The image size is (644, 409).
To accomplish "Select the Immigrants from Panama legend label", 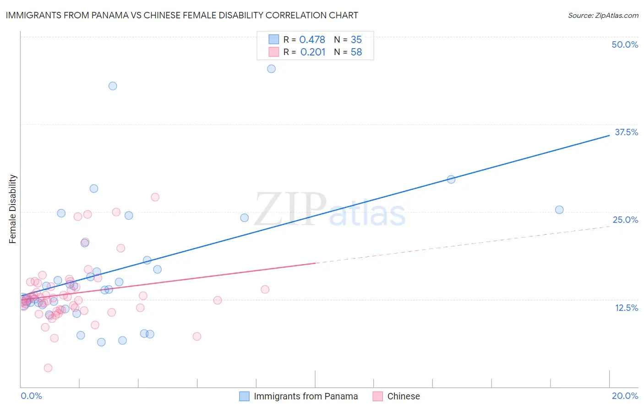I will click(306, 396).
